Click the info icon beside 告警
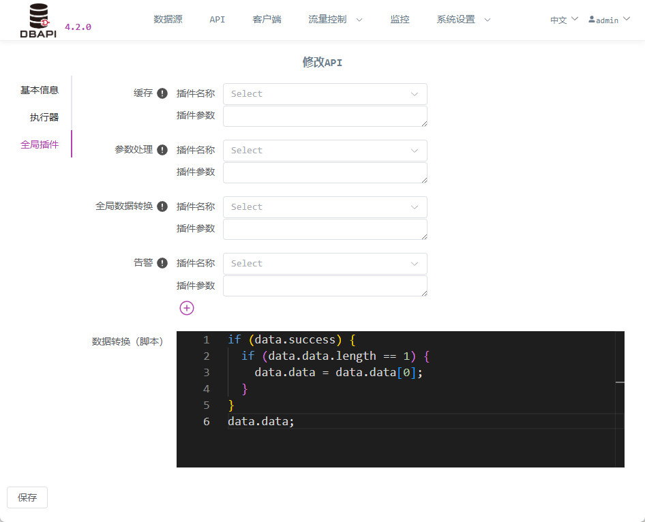645x522 pixels. [x=162, y=263]
